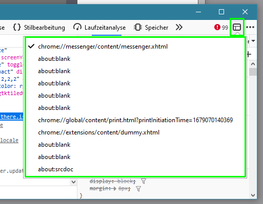Click the markup panel scroll down arrow
Viewport: 263px width, 204px height.
coord(74,182)
